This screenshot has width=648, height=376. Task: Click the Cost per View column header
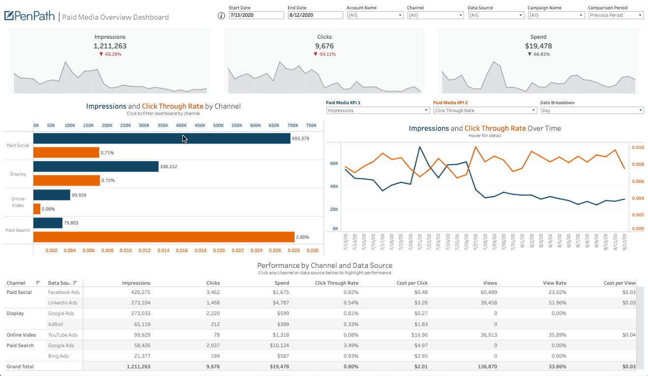(619, 283)
